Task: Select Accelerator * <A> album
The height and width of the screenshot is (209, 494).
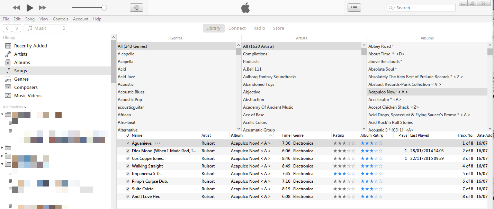Action: [x=384, y=100]
